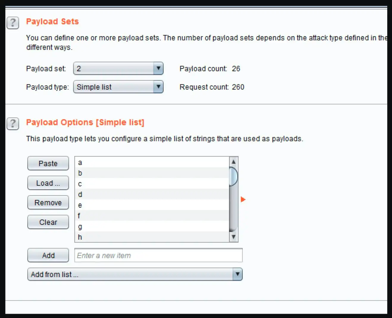Click the orange arrow beside payload list
The image size is (392, 318).
tap(243, 199)
